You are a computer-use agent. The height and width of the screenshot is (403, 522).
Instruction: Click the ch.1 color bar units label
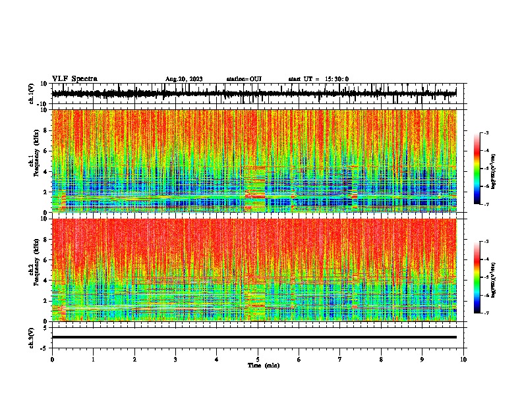[494, 172]
